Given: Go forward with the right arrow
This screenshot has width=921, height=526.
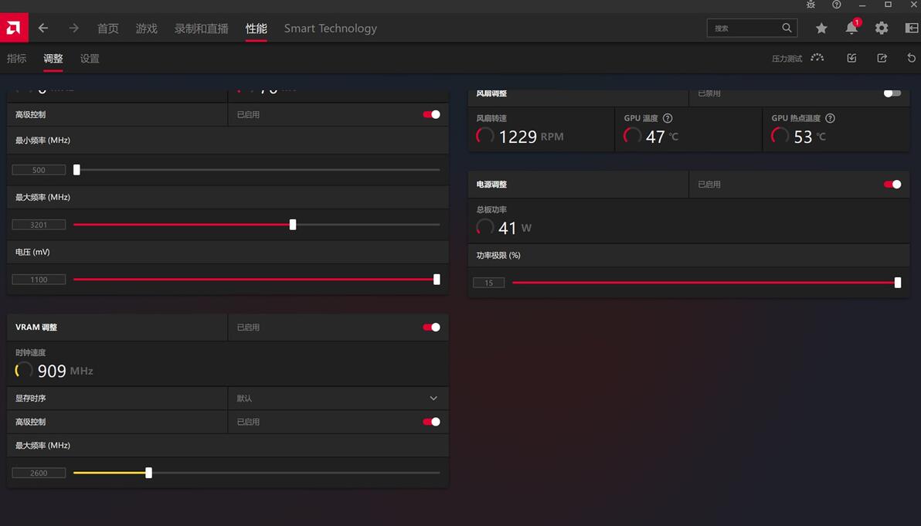Looking at the screenshot, I should coord(73,28).
